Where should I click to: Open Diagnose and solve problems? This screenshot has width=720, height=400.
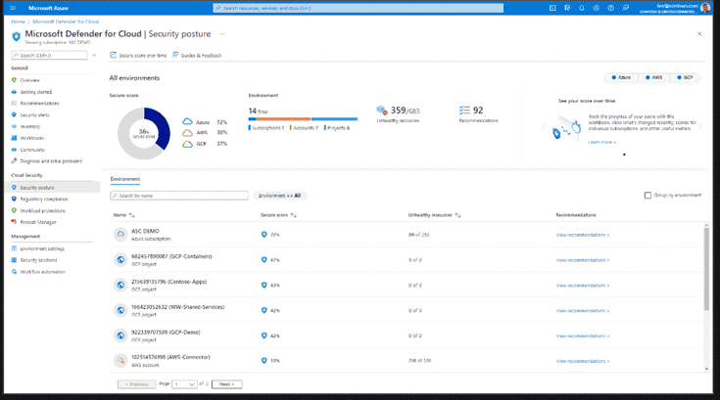(51, 161)
